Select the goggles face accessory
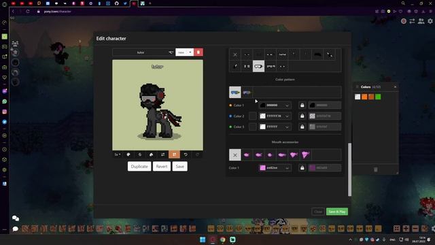This screenshot has width=435, height=245. point(258,67)
